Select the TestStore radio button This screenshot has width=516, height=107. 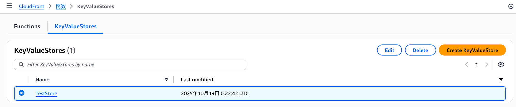(22, 93)
